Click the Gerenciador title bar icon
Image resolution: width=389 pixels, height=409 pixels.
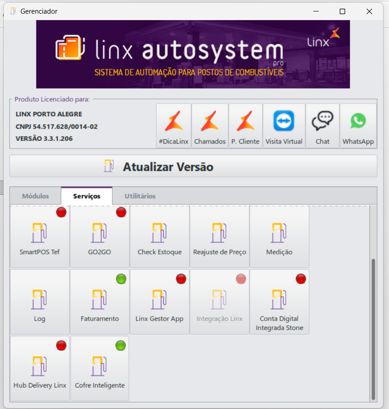(x=13, y=11)
